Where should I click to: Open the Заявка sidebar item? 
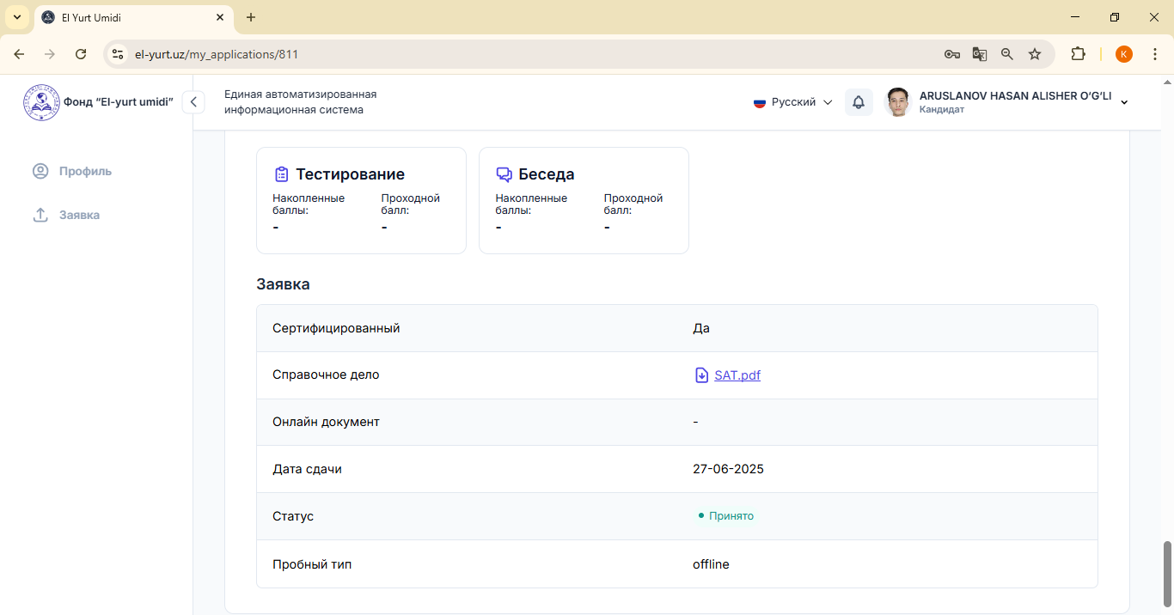pos(79,215)
